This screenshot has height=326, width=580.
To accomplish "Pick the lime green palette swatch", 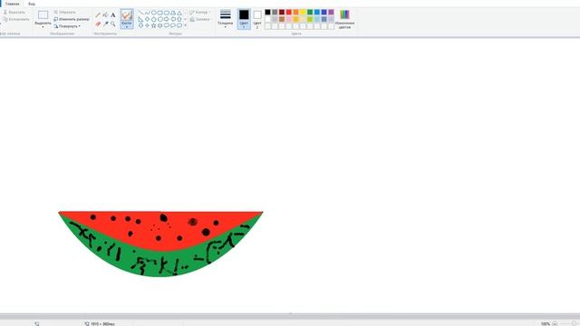I will click(x=310, y=19).
